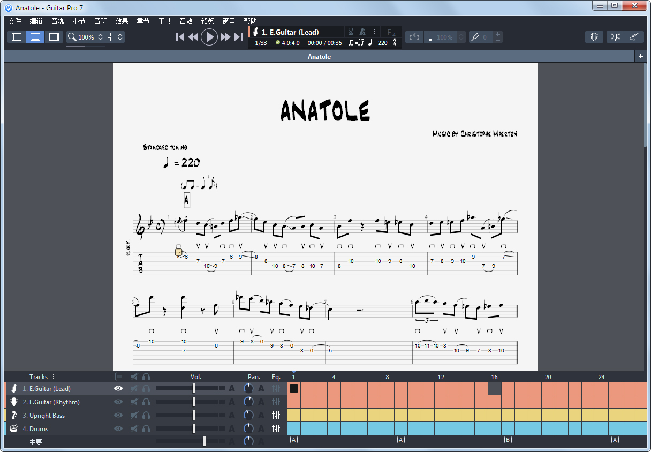The width and height of the screenshot is (651, 452).
Task: Click the metronome icon
Action: click(x=362, y=32)
